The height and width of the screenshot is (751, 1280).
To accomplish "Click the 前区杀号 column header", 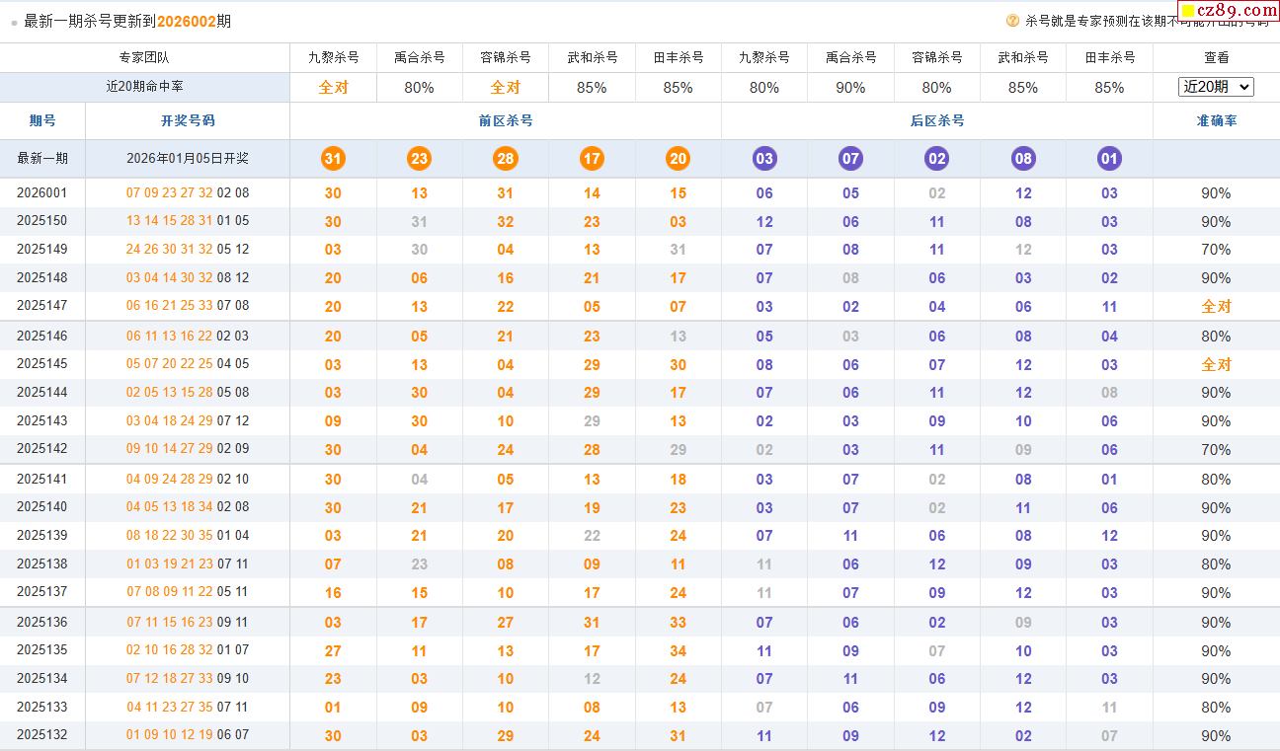I will pyautogui.click(x=506, y=120).
